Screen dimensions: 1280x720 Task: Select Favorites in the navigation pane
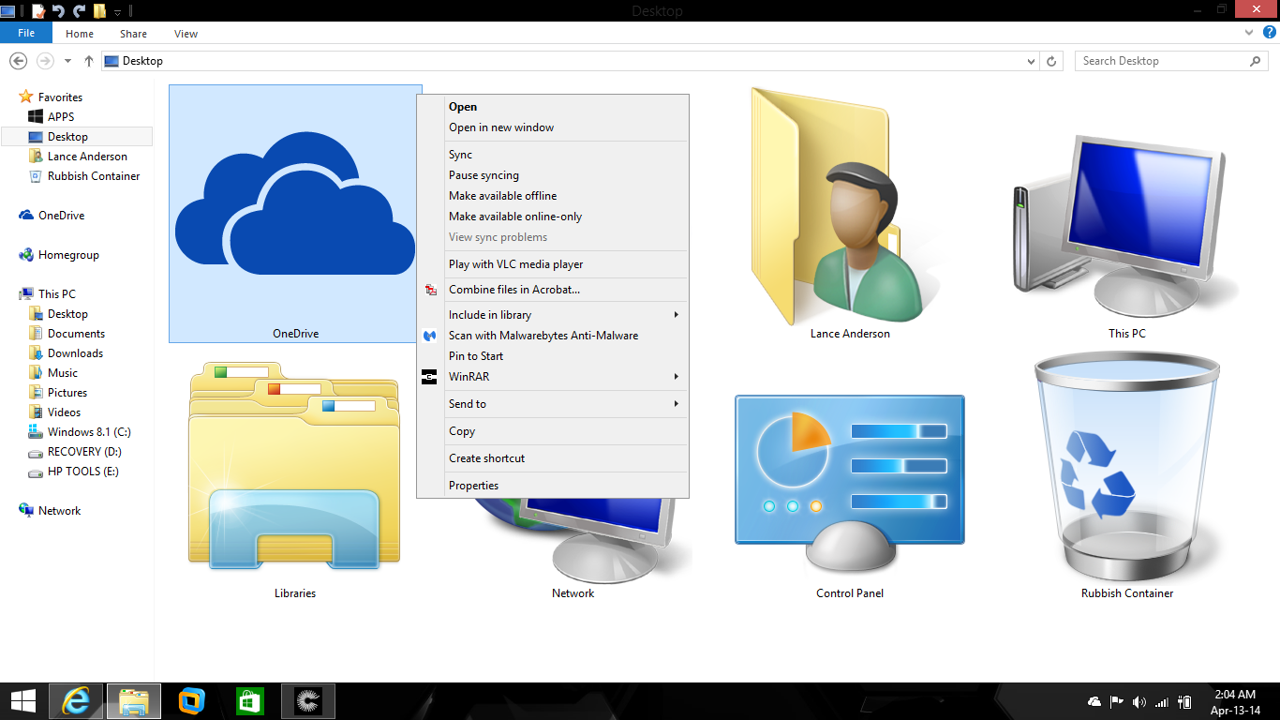tap(60, 97)
